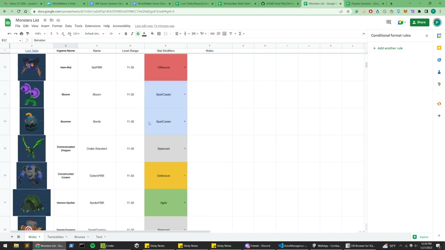Format as currency with the dollar icon

point(51,34)
